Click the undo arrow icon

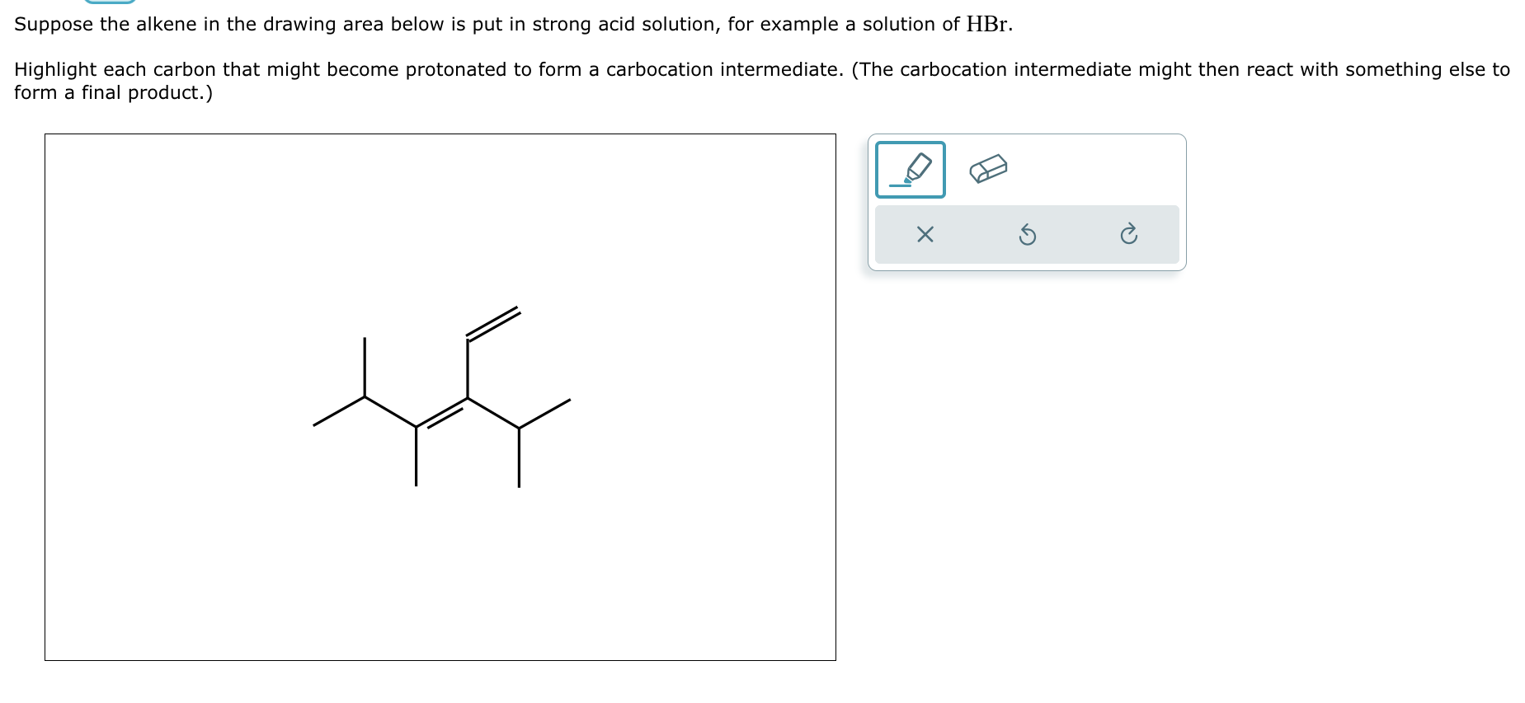point(1026,235)
